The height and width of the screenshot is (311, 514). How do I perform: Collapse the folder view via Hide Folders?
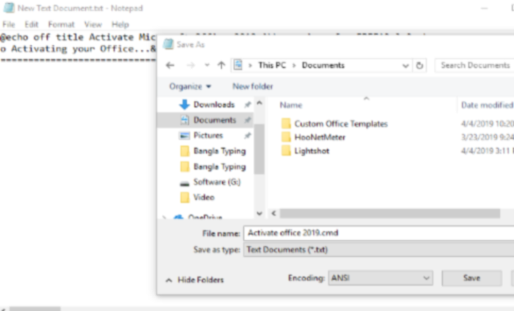pyautogui.click(x=195, y=280)
